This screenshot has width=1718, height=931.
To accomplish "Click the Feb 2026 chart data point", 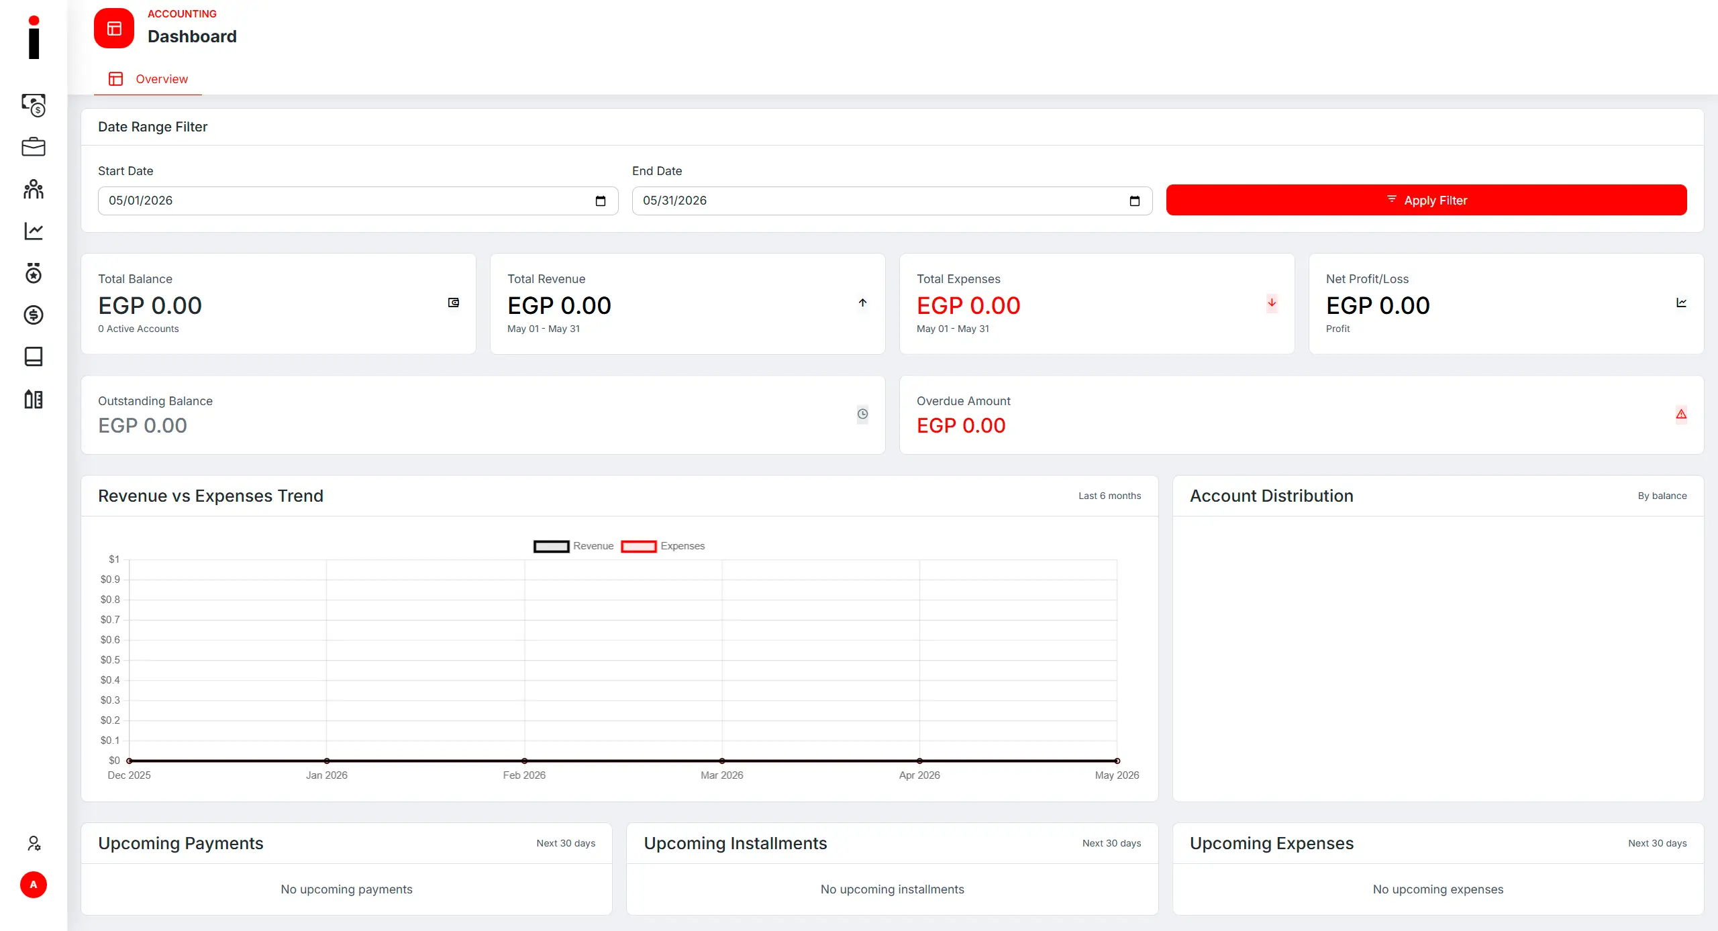I will 525,761.
